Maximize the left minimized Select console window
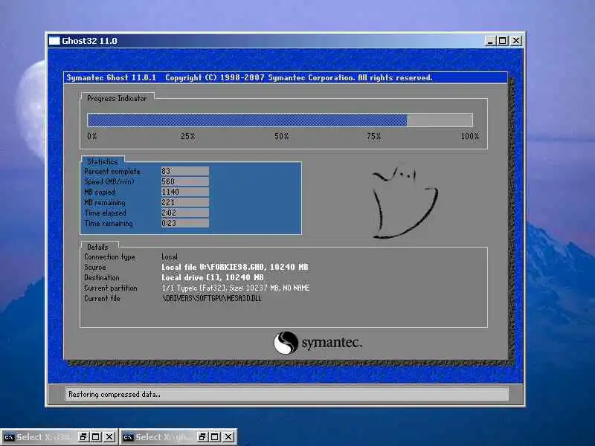Screen dimensions: 595x446 point(96,437)
